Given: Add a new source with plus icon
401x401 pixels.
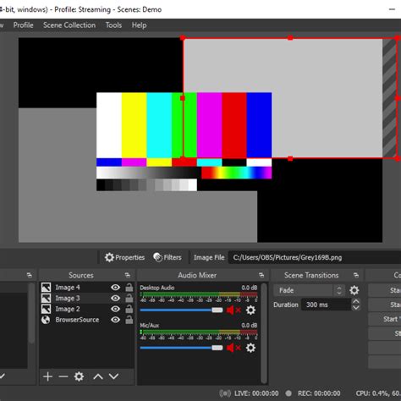Looking at the screenshot, I should 47,376.
